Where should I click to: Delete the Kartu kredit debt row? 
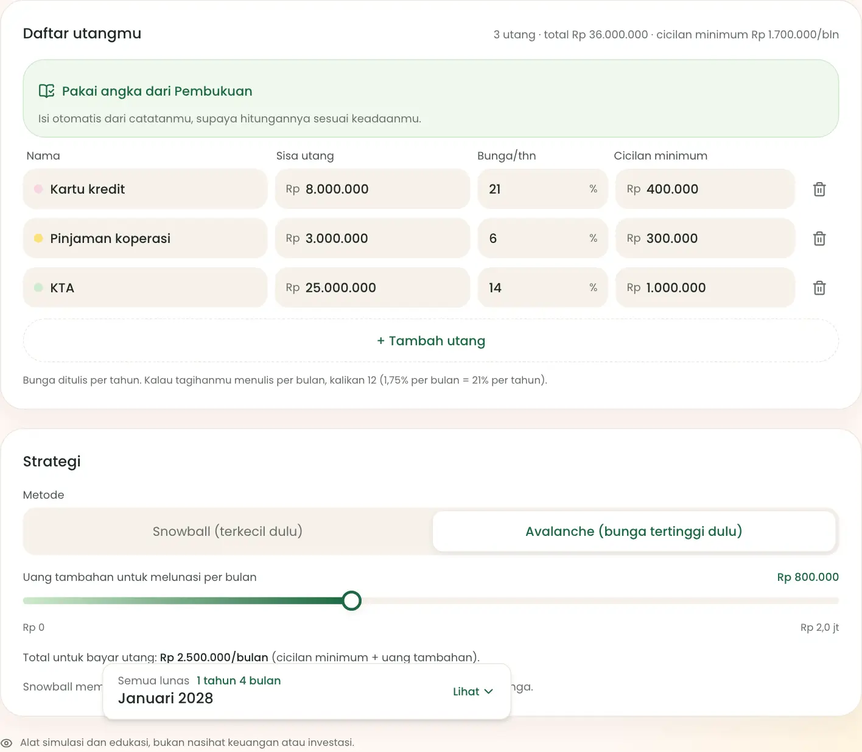[x=819, y=189]
